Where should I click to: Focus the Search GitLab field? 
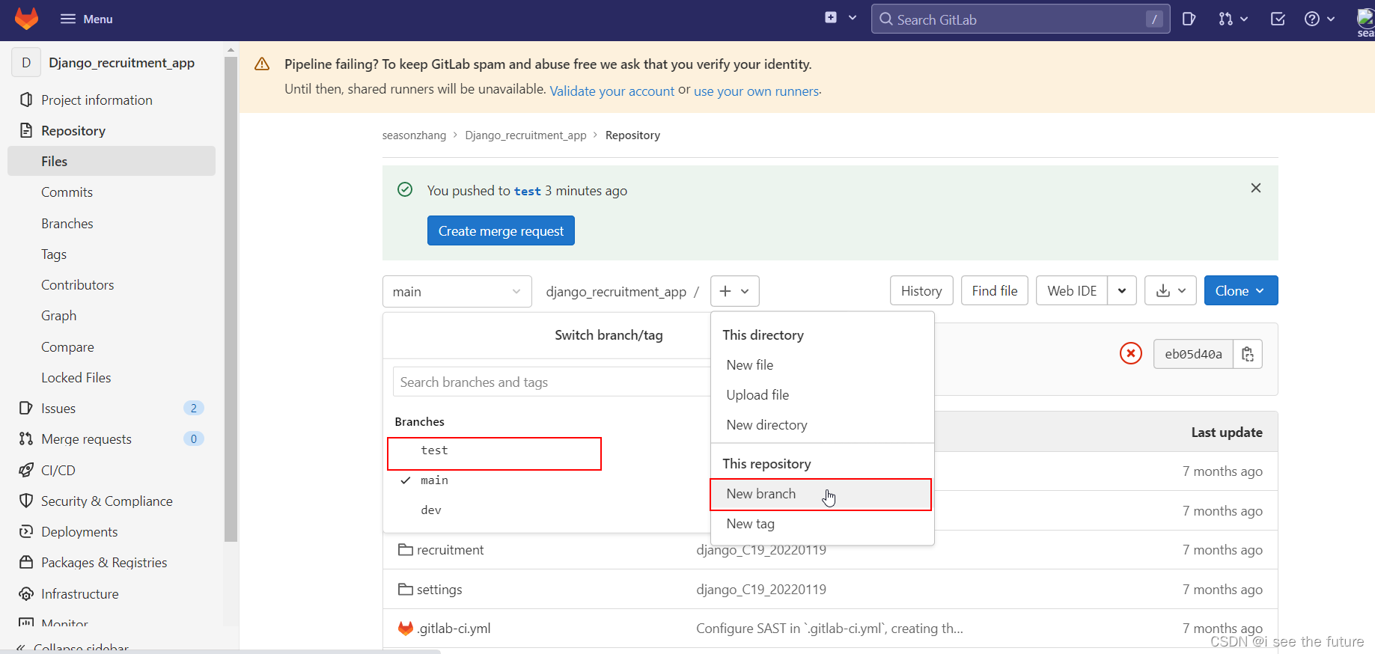click(1021, 19)
